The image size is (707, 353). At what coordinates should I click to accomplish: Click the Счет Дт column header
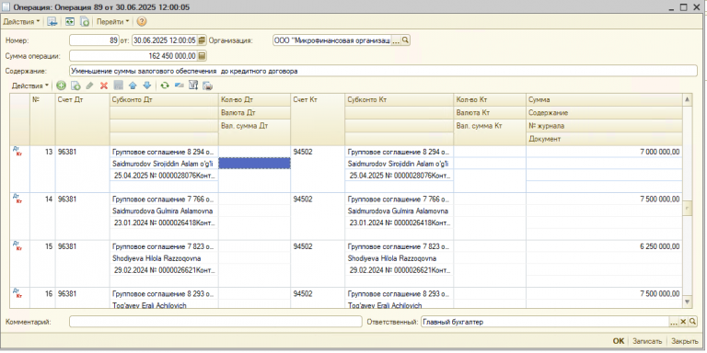83,120
